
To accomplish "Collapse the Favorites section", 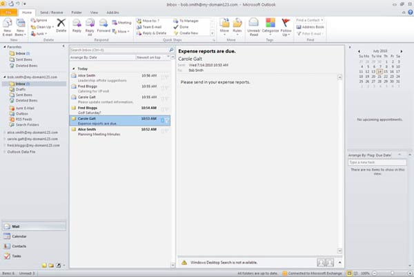I will click(5, 47).
